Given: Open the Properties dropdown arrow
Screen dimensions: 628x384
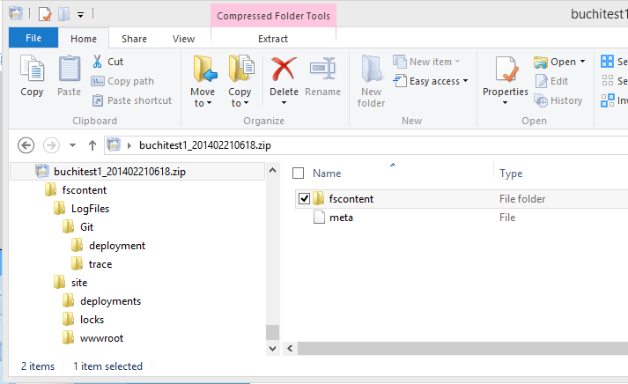Looking at the screenshot, I should point(505,103).
